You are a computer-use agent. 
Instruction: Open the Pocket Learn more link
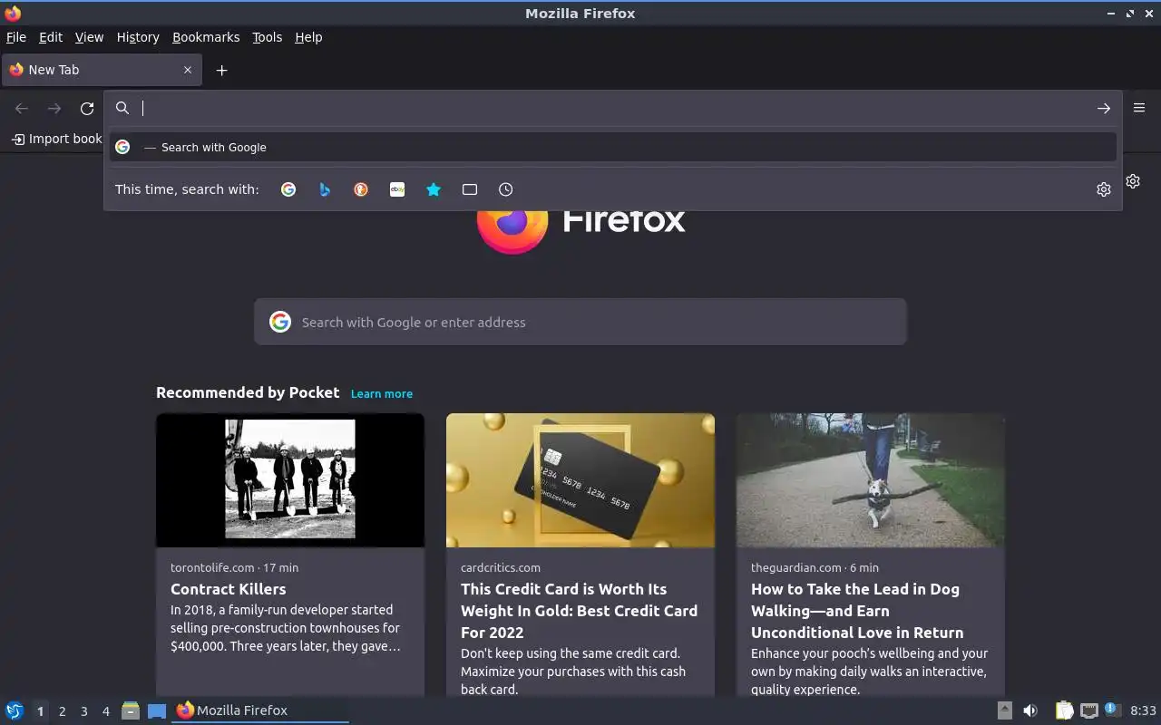point(382,393)
